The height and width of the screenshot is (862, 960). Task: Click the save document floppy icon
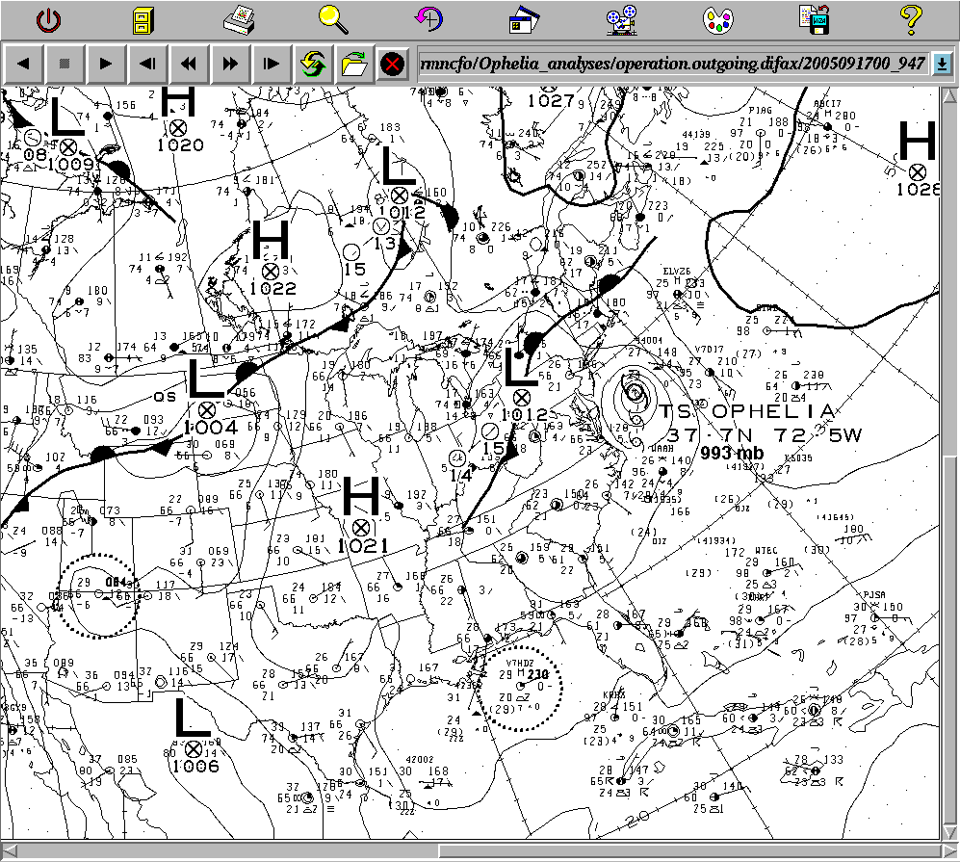(814, 18)
